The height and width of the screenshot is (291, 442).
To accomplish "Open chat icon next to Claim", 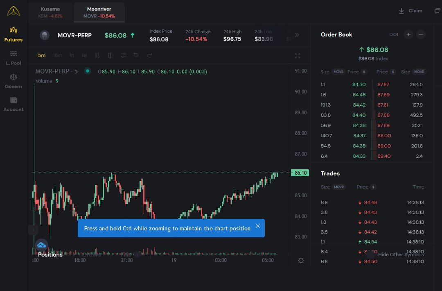I will pyautogui.click(x=437, y=11).
